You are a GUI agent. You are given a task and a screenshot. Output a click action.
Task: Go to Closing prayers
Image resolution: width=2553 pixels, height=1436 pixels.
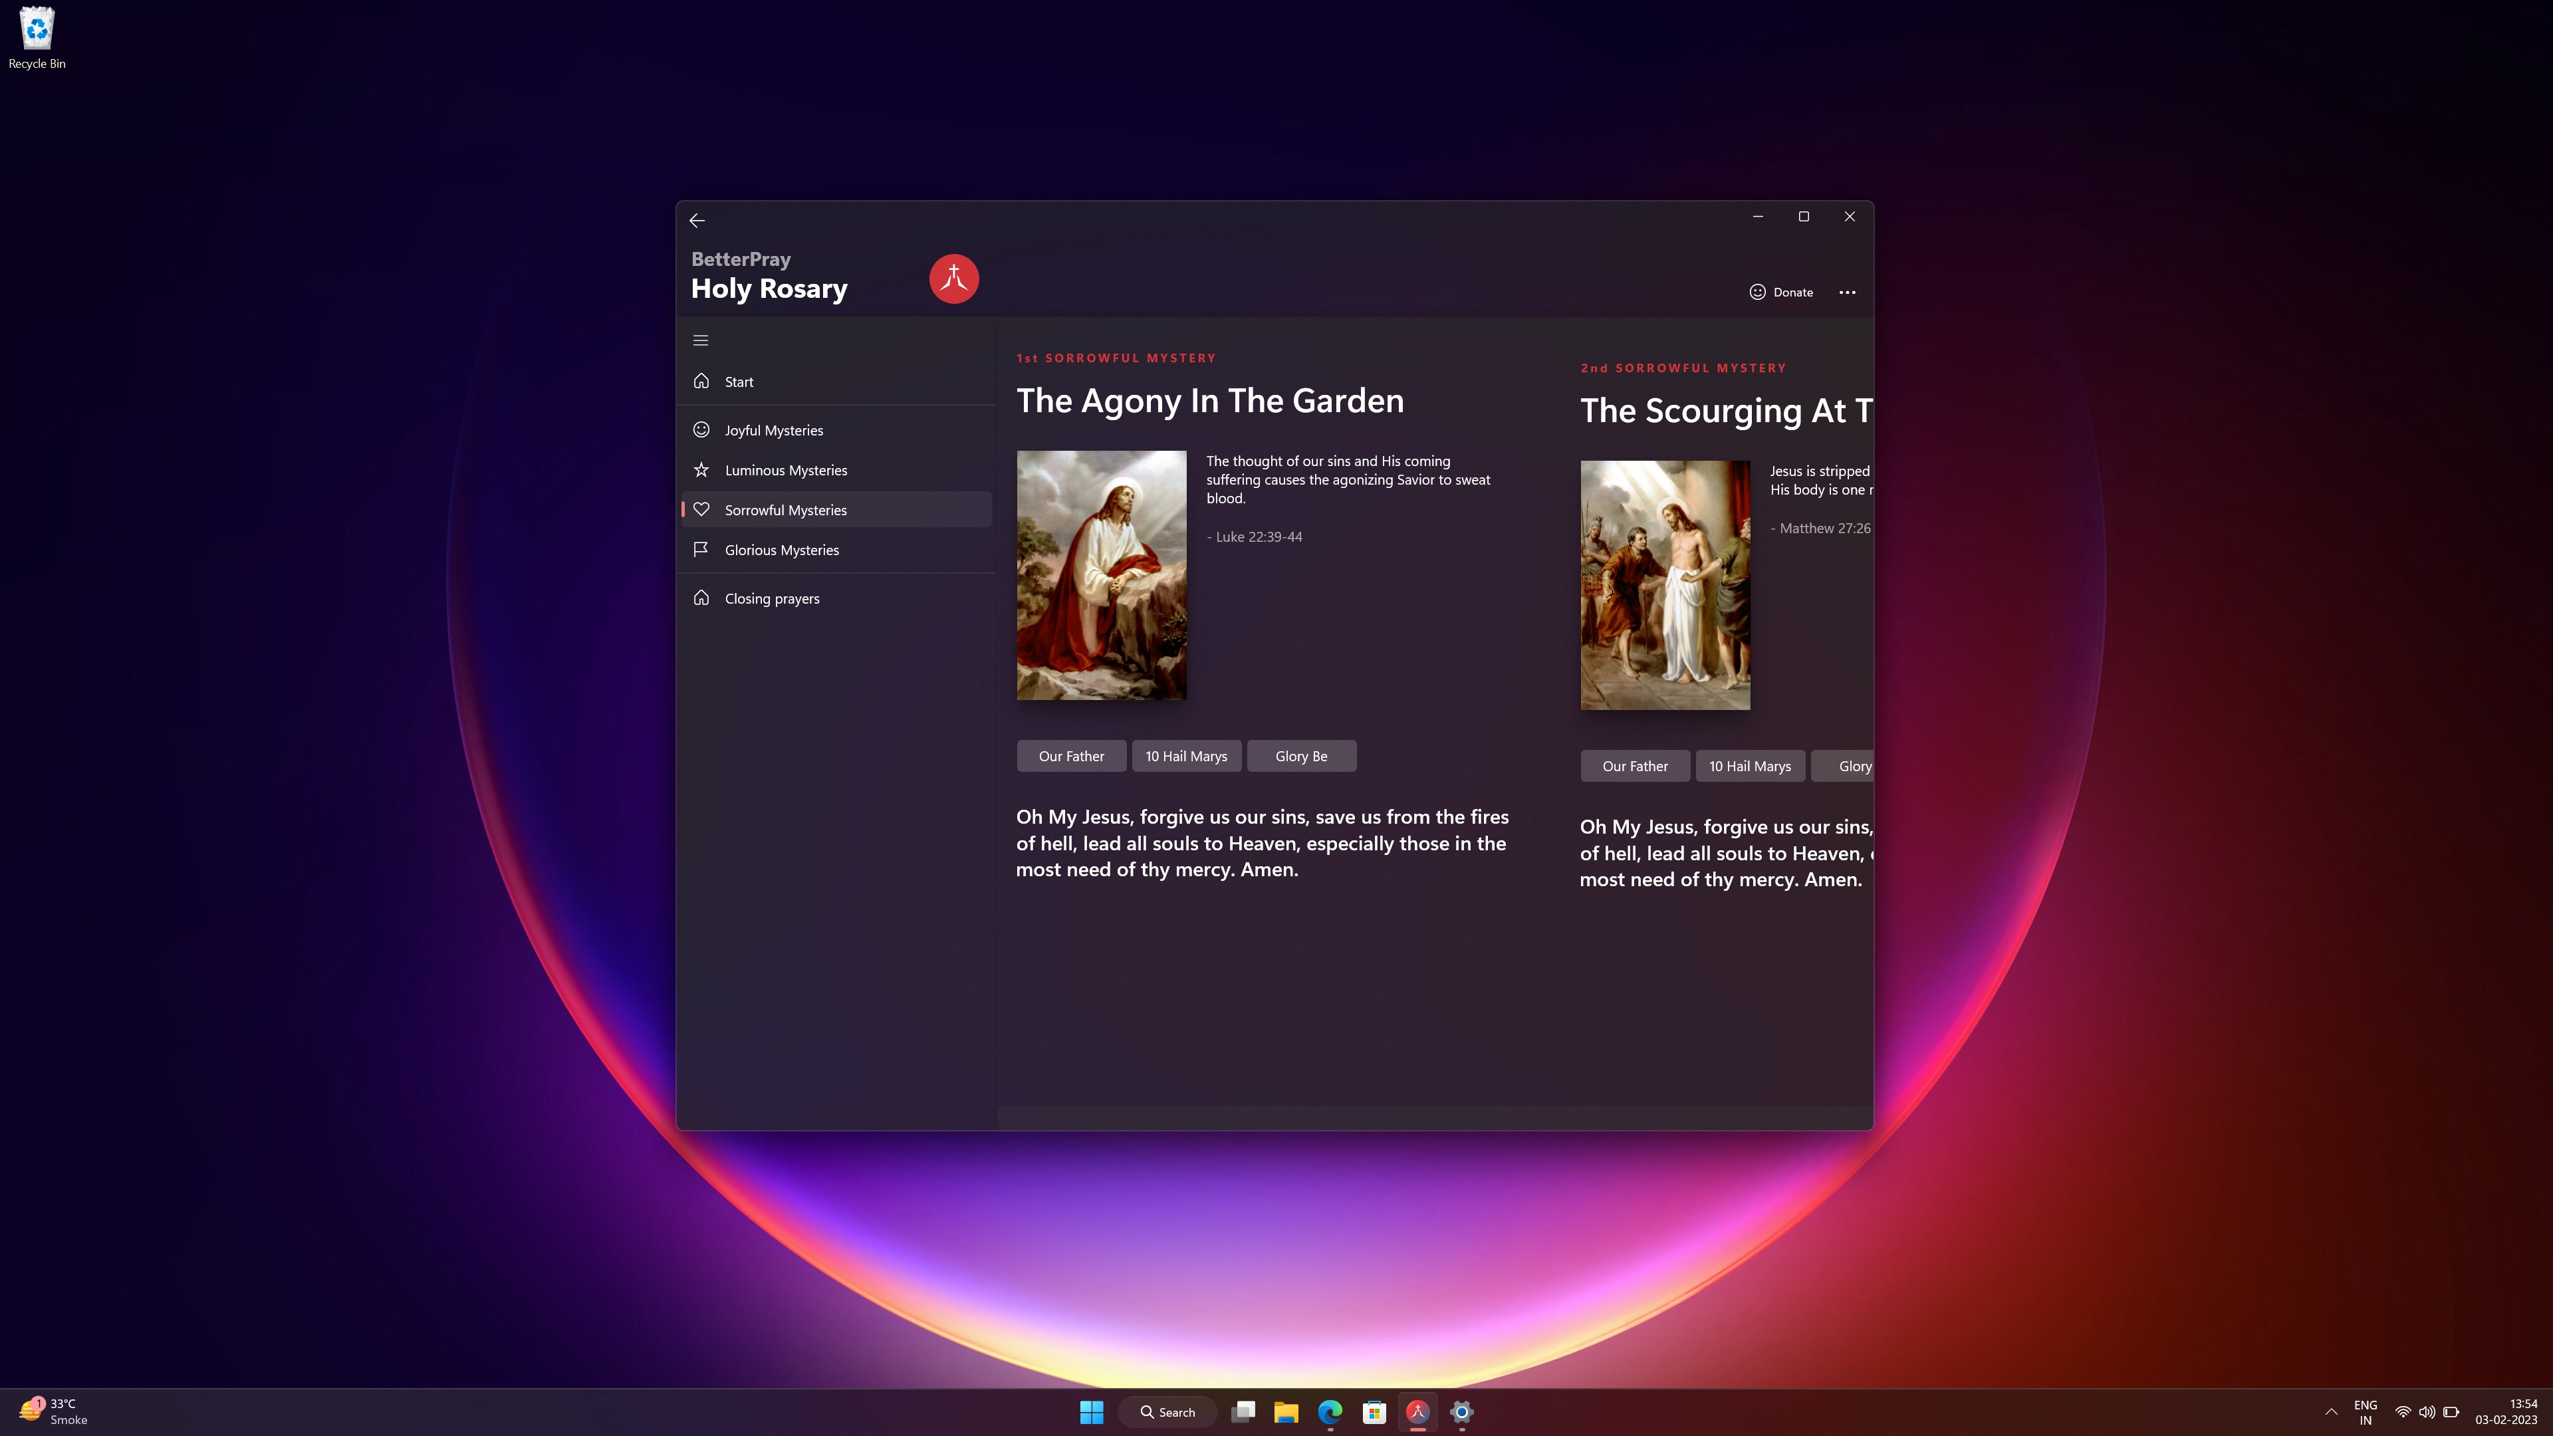(x=771, y=598)
